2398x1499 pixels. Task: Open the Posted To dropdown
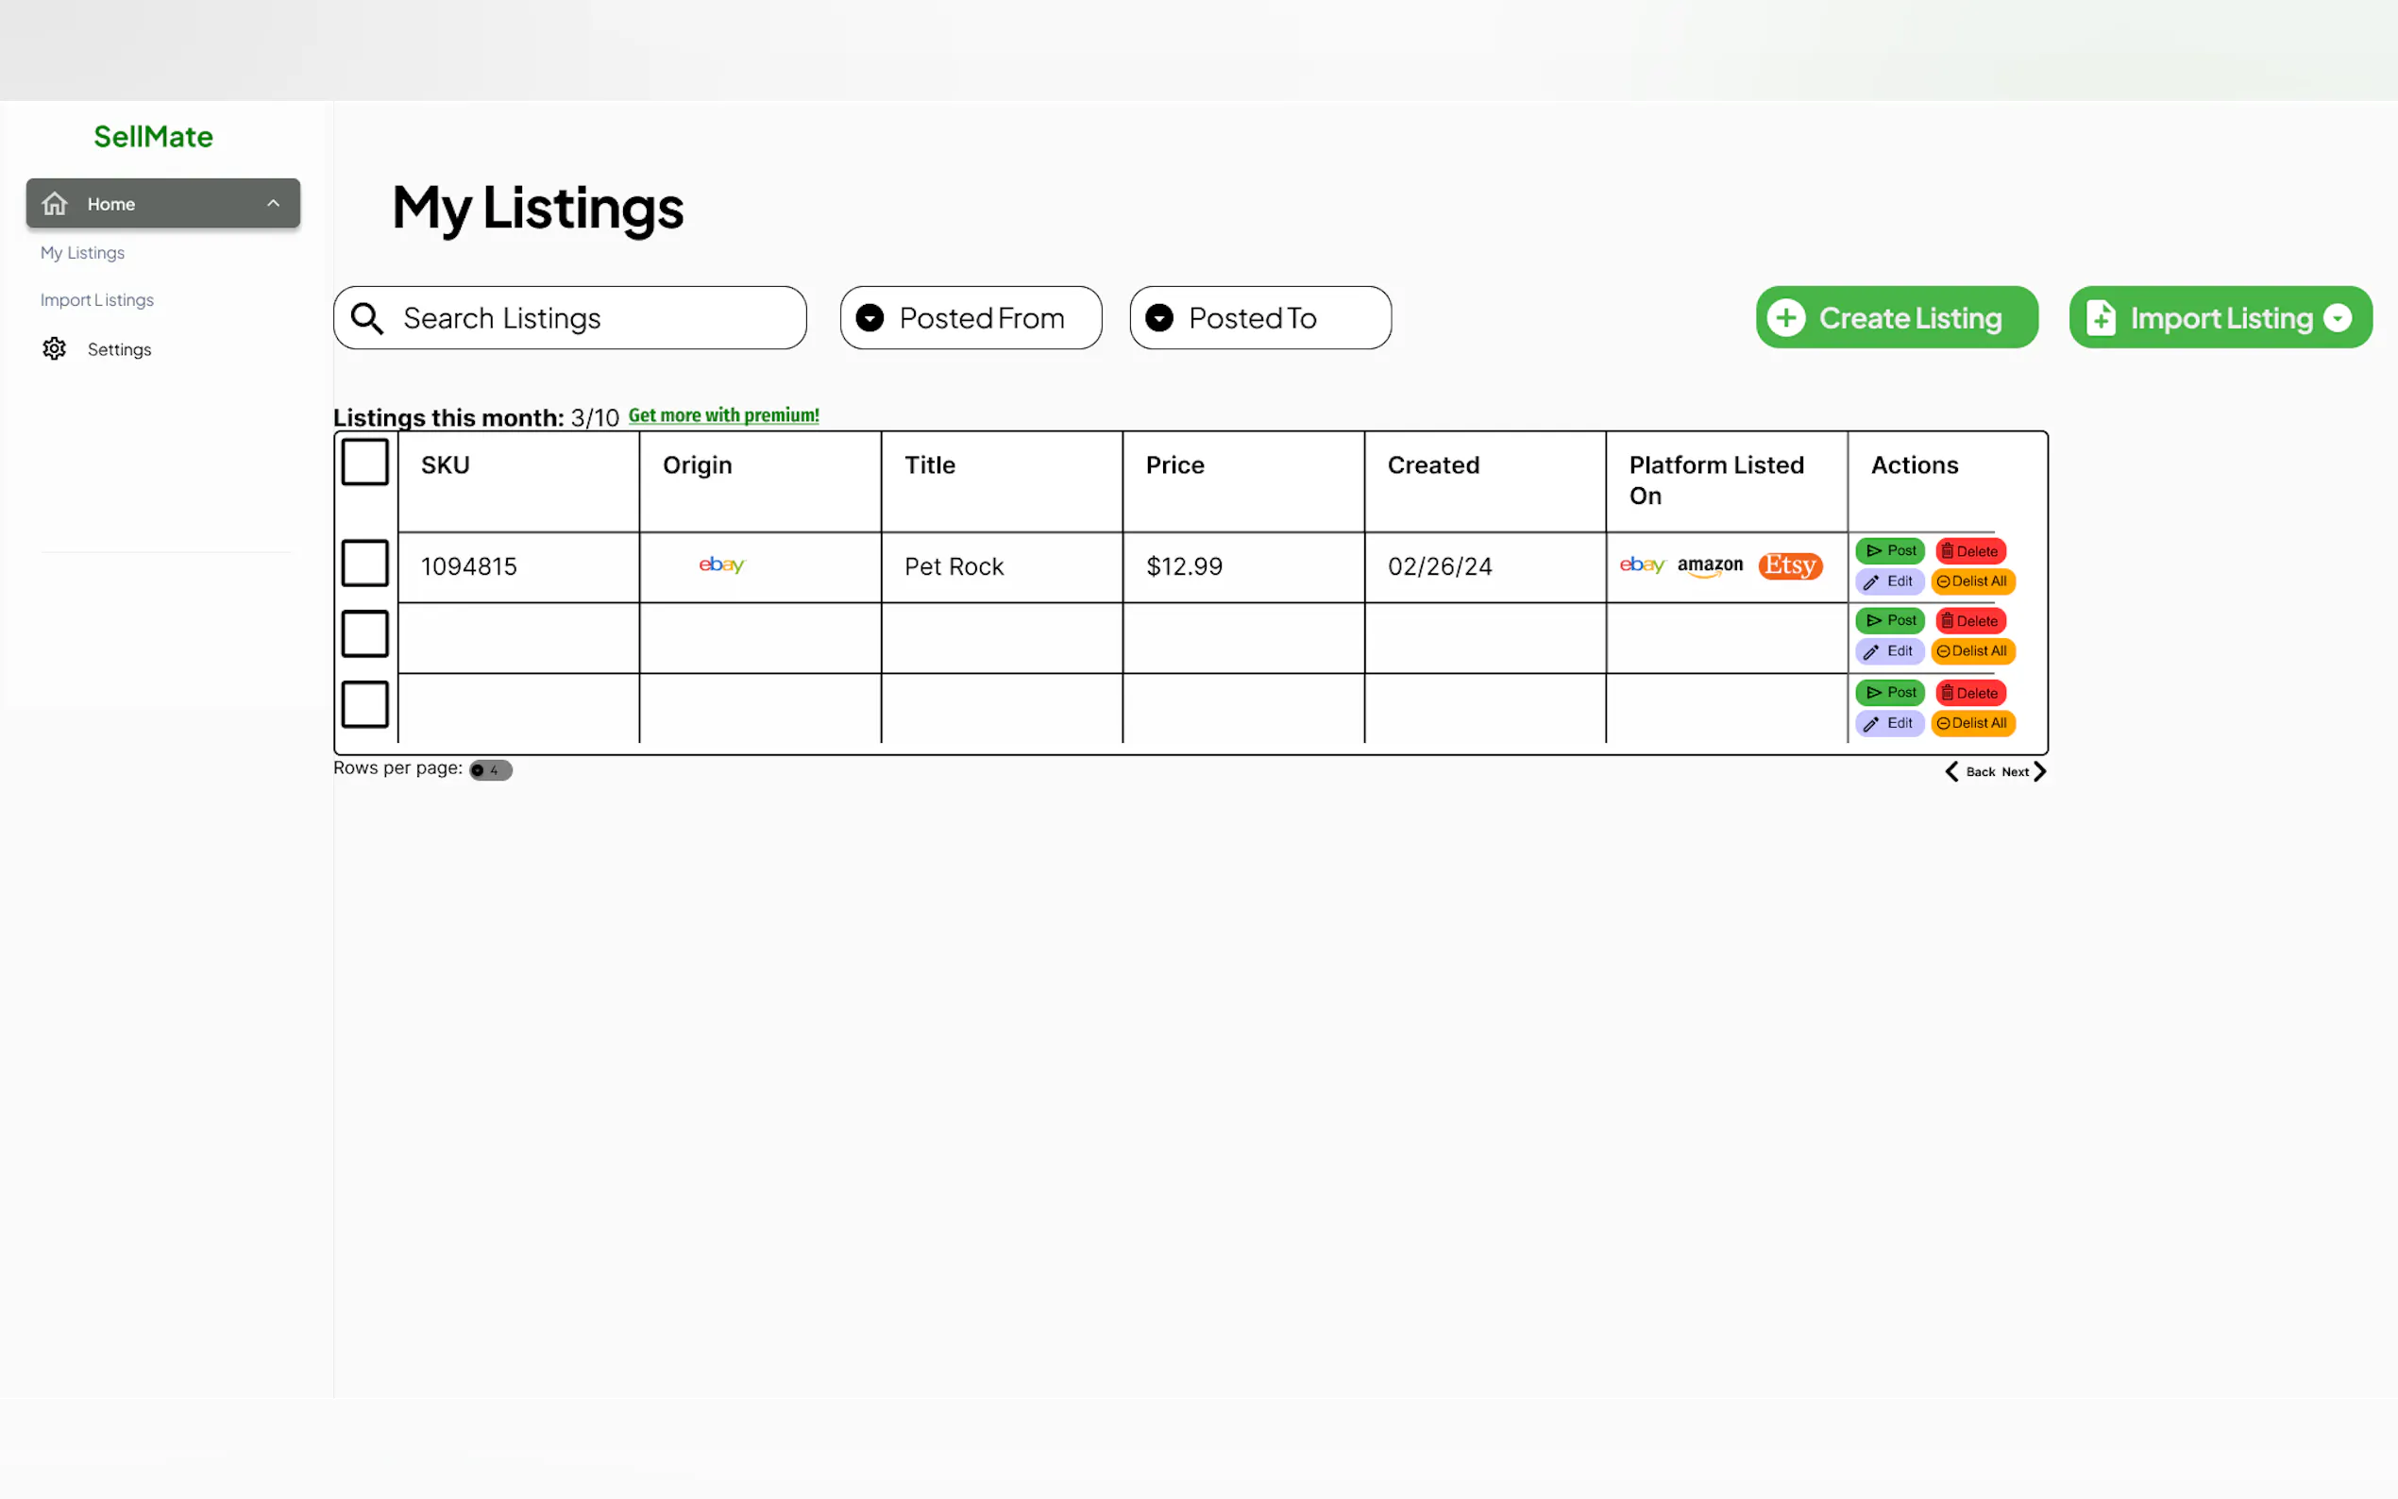click(x=1260, y=318)
